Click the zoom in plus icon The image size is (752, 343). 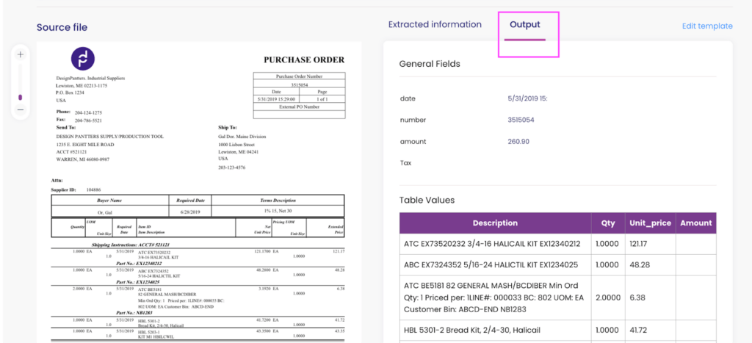click(x=21, y=54)
